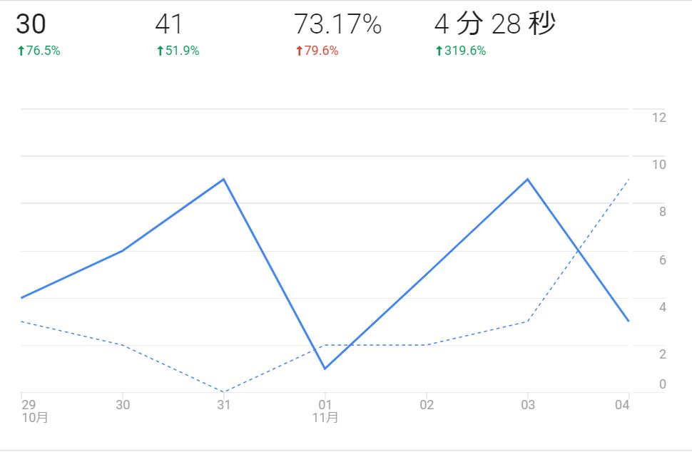This screenshot has width=692, height=452.
Task: Select the metric value 41
Action: (169, 25)
